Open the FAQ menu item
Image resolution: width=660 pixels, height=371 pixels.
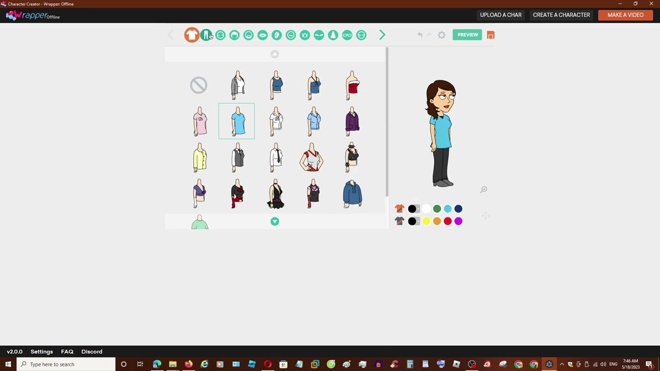(67, 351)
